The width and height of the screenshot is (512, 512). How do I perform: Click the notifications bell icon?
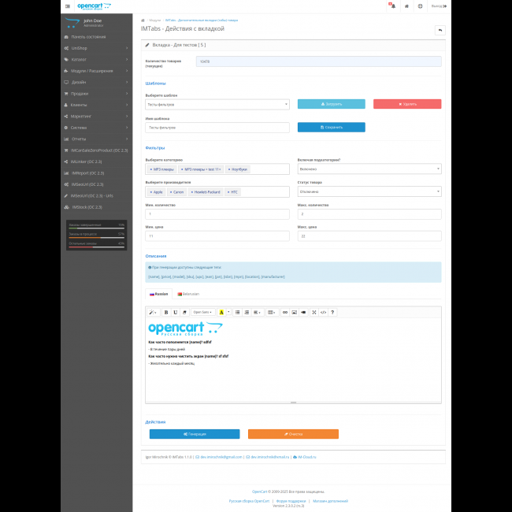tap(392, 6)
